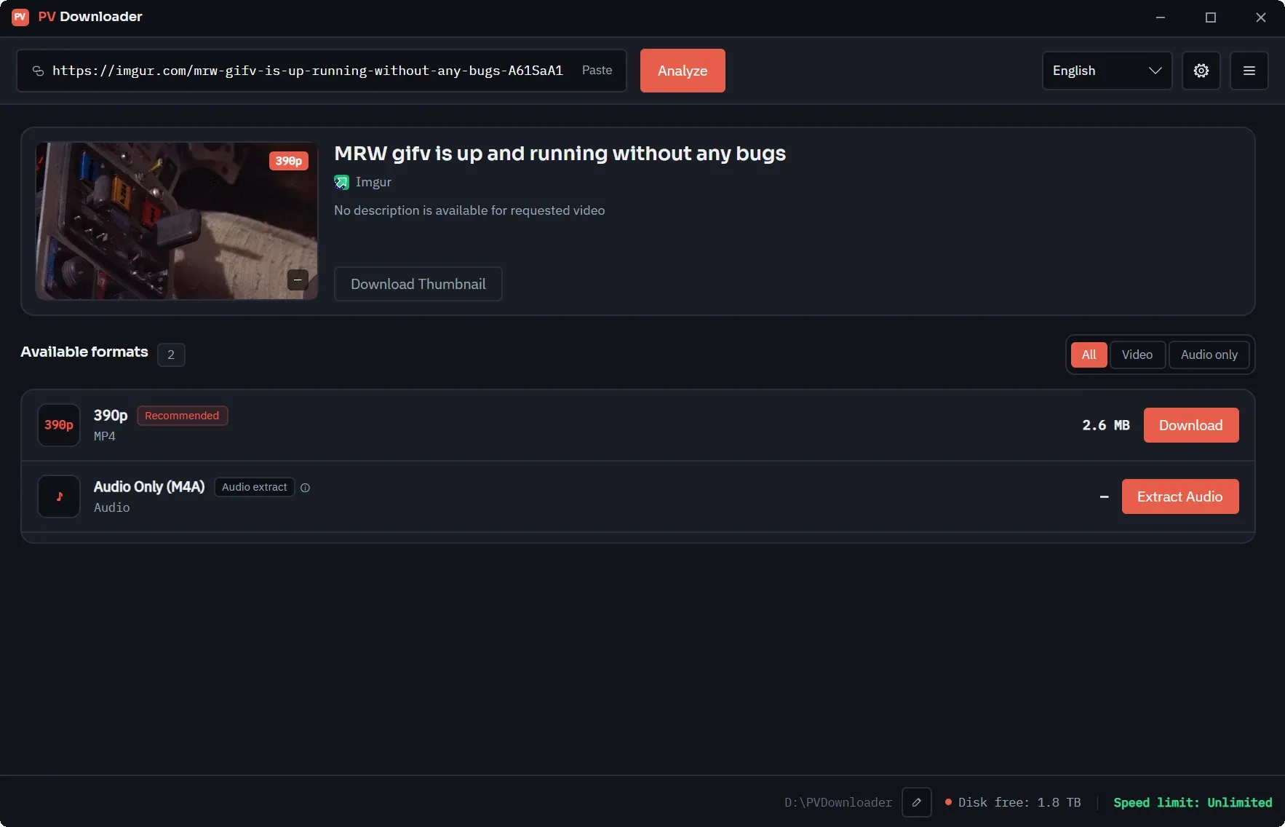Click the Available formats heading

click(x=84, y=352)
